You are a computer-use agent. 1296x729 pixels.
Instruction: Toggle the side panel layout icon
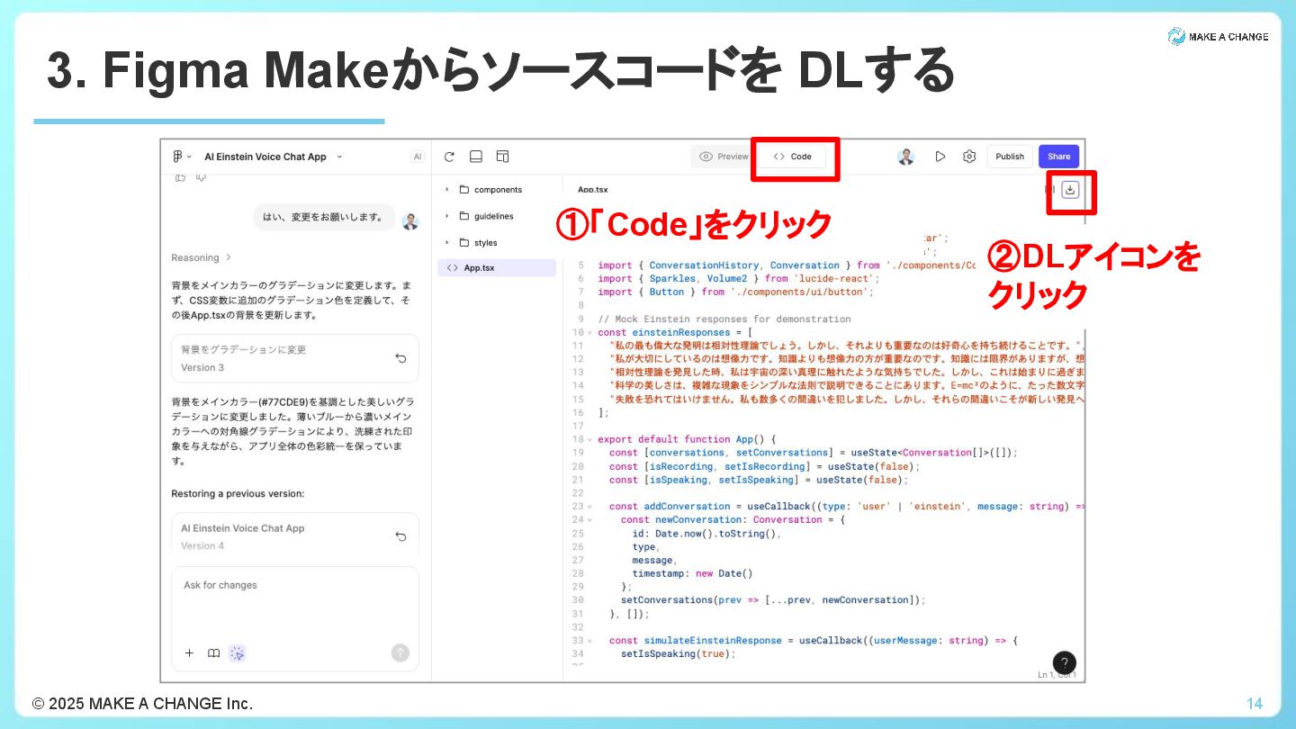[x=502, y=157]
